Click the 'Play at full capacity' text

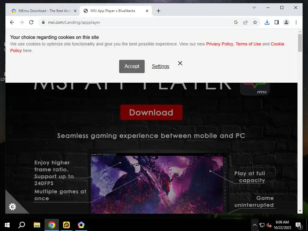(250, 177)
